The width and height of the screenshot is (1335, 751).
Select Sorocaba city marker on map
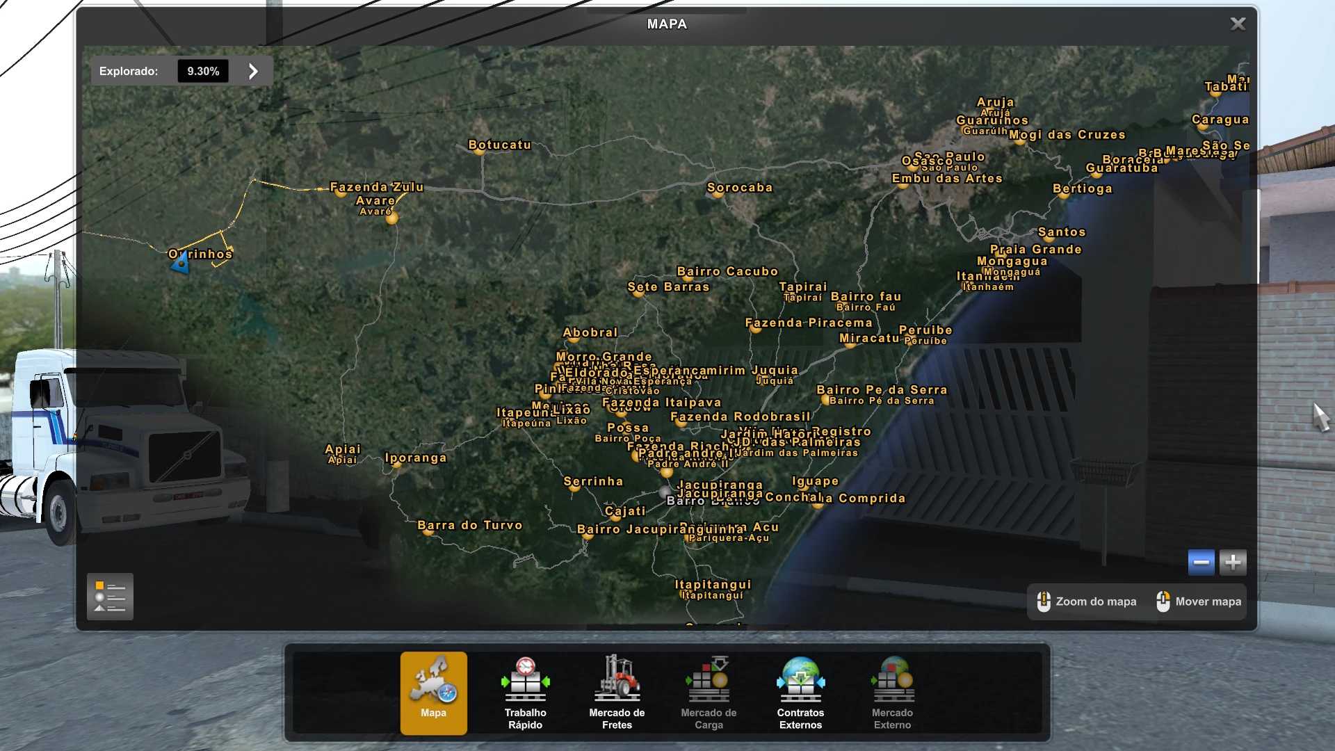click(718, 194)
